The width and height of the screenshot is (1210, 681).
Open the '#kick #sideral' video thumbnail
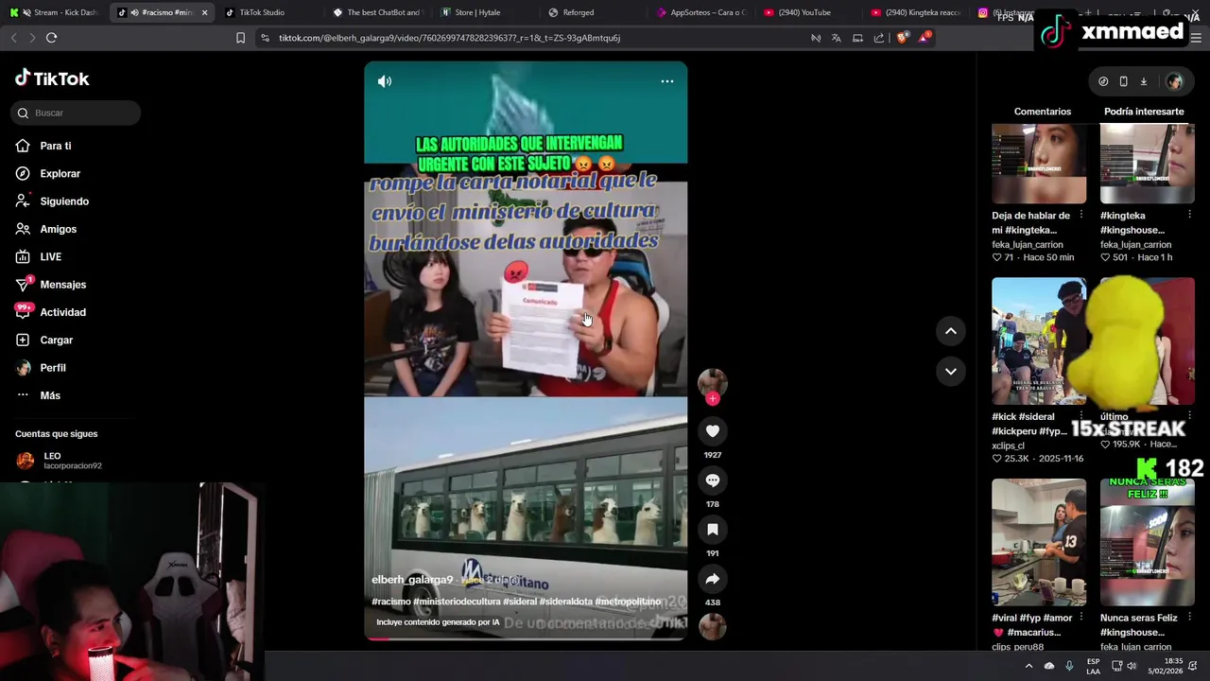tap(1039, 340)
